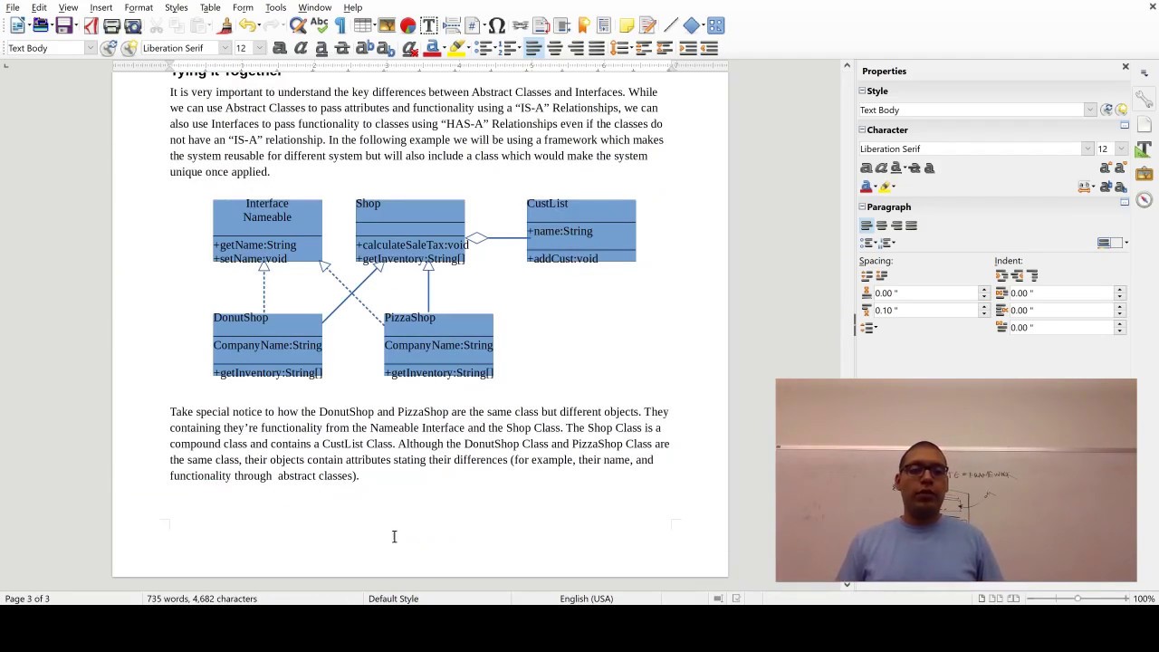
Task: Collapse the Style section in sidebar
Action: coord(862,91)
